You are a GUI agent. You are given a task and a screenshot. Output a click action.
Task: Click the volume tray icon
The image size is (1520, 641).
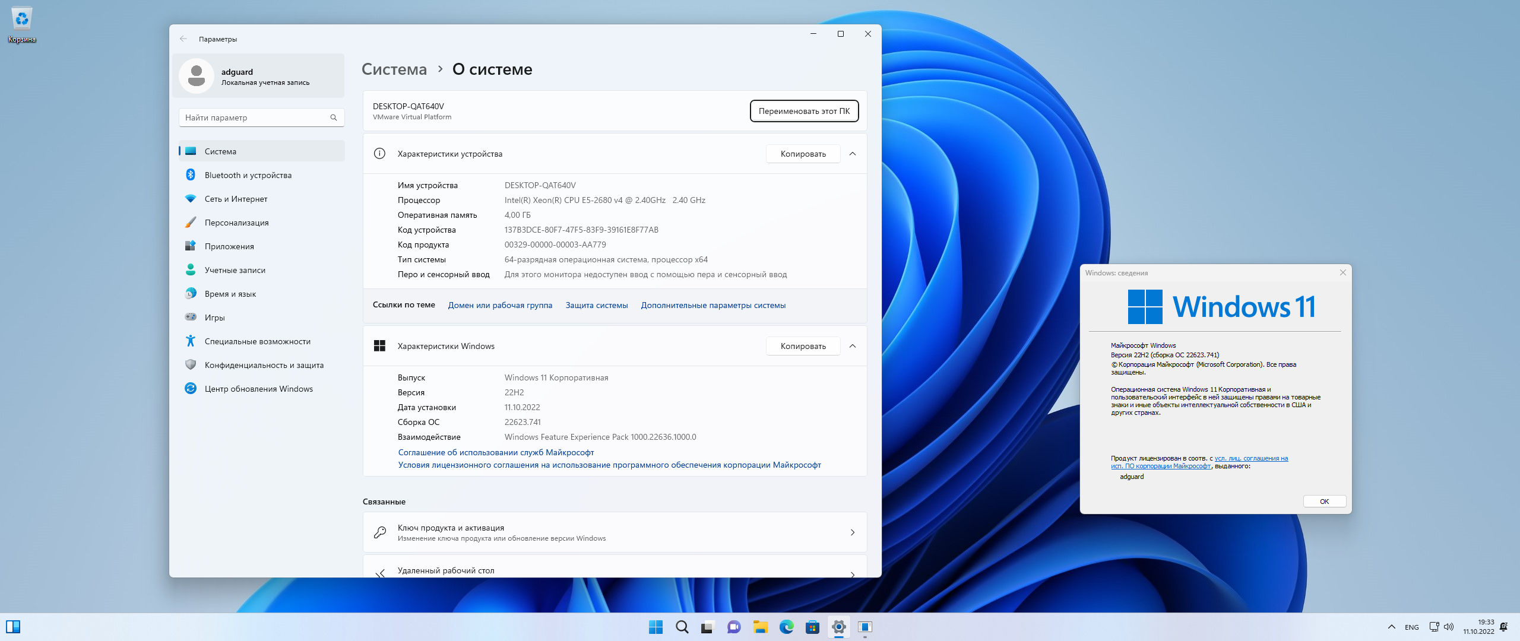(x=1449, y=627)
